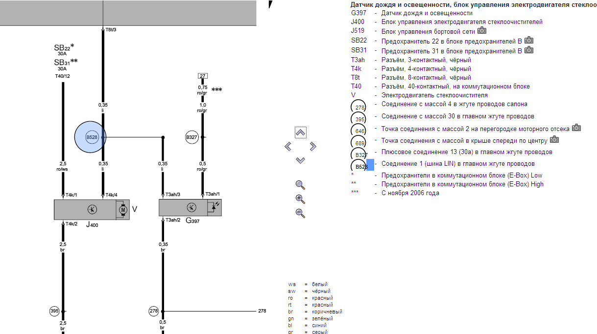Open the camera photo for fuse SB31
The image size is (597, 334).
coord(529,50)
